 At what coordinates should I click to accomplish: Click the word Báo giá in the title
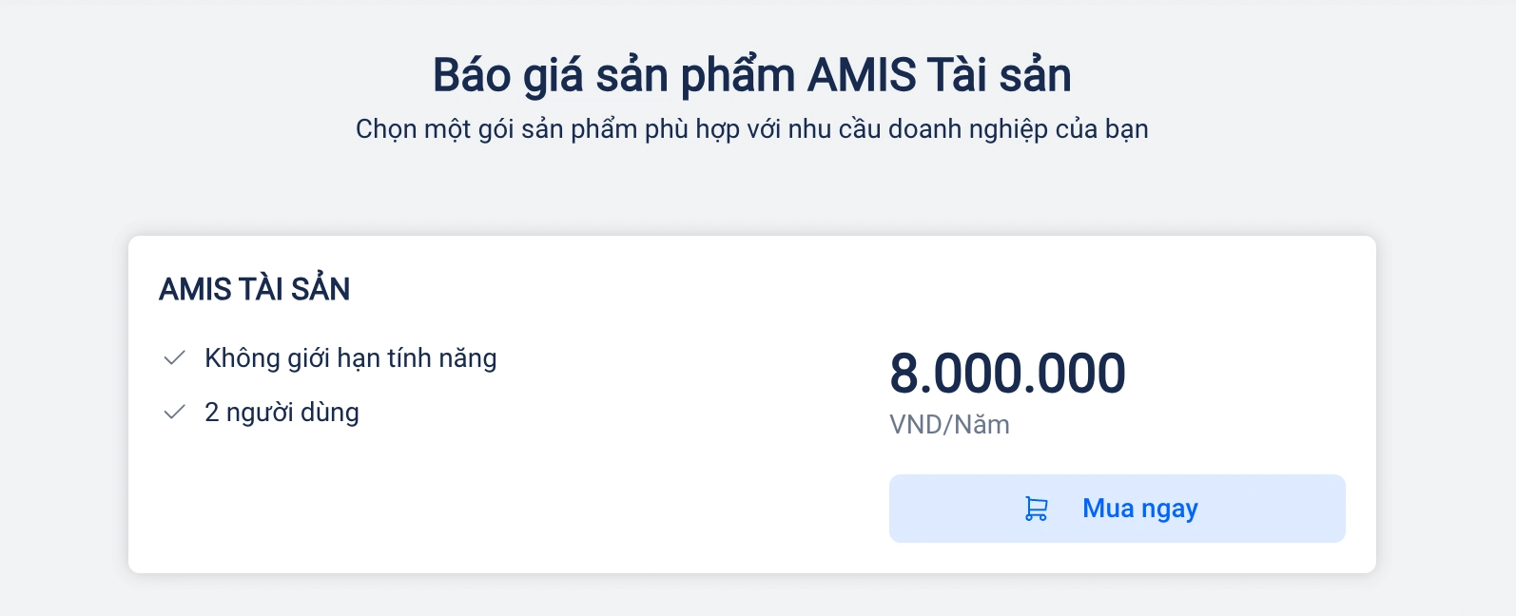[508, 75]
